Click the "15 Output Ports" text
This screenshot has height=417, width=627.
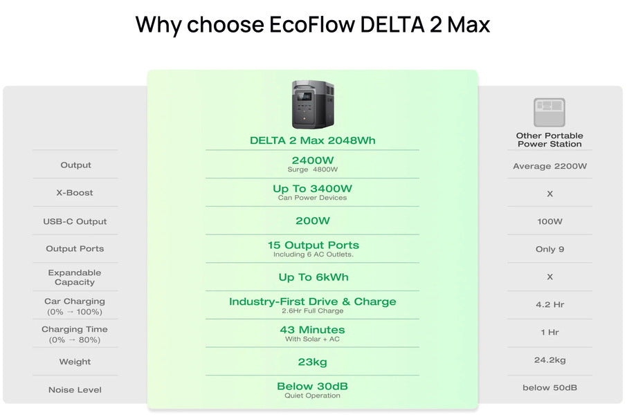(313, 245)
